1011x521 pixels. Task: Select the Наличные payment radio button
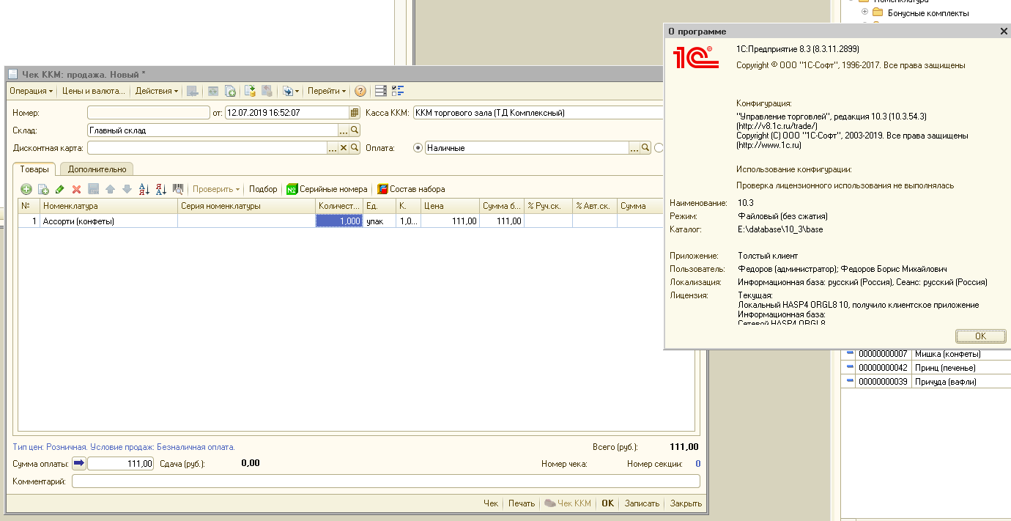(418, 148)
